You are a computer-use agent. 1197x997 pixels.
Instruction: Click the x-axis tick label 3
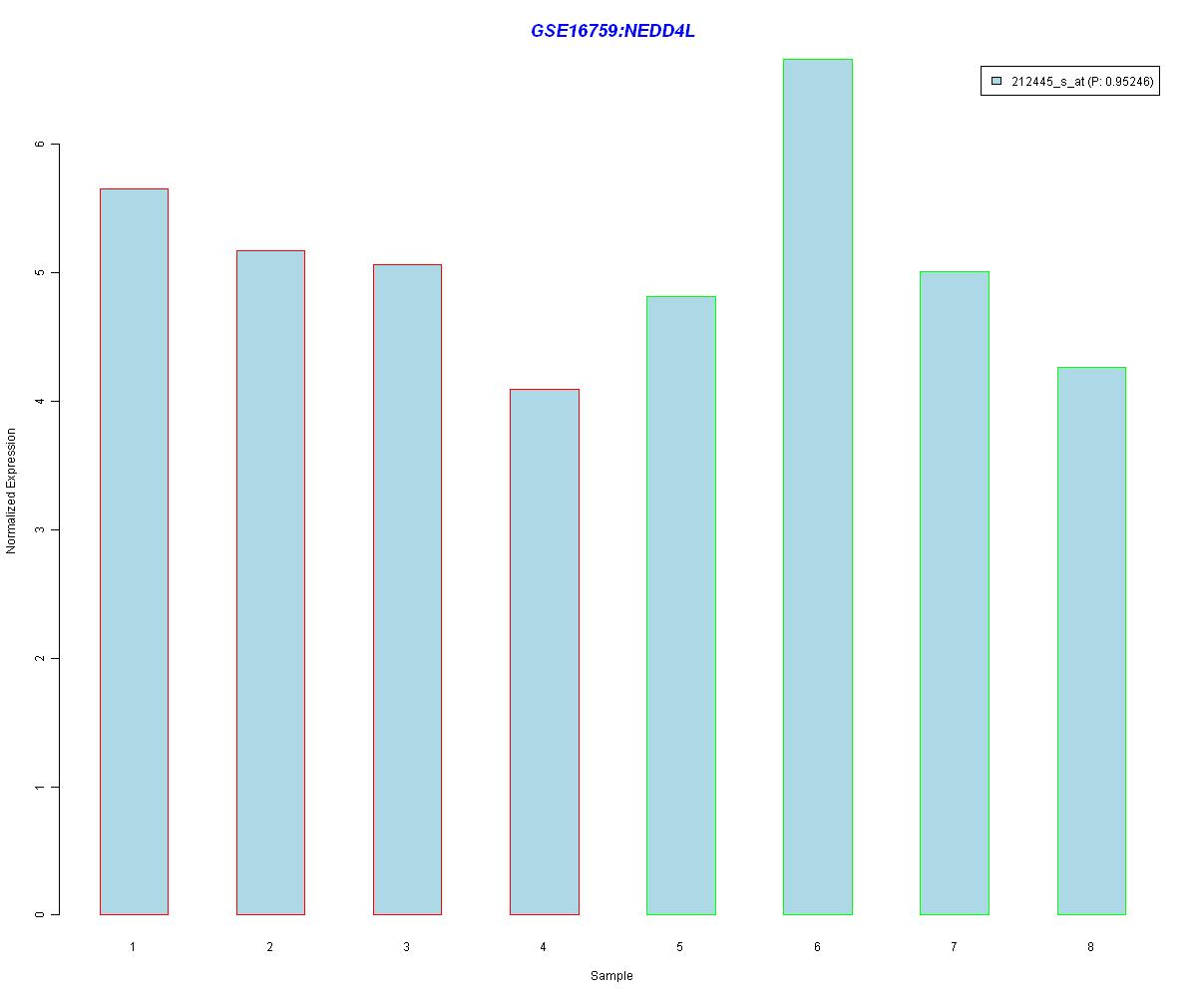click(406, 946)
